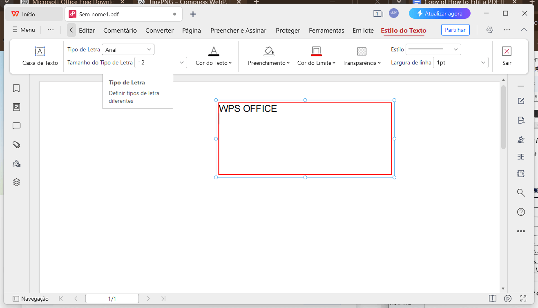Open the attachments paperclip panel
Screen dimensions: 538x308
(16, 144)
